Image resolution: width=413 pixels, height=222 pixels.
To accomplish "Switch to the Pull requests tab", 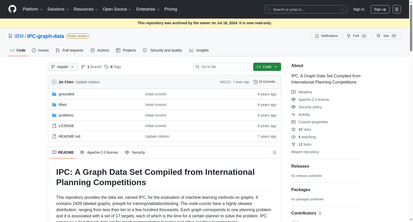I will [69, 50].
